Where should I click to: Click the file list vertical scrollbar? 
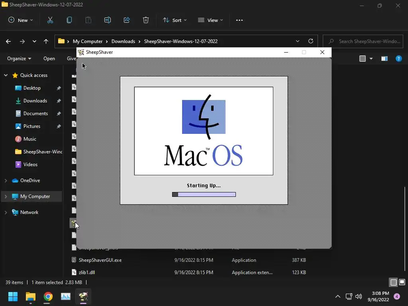[x=405, y=229]
